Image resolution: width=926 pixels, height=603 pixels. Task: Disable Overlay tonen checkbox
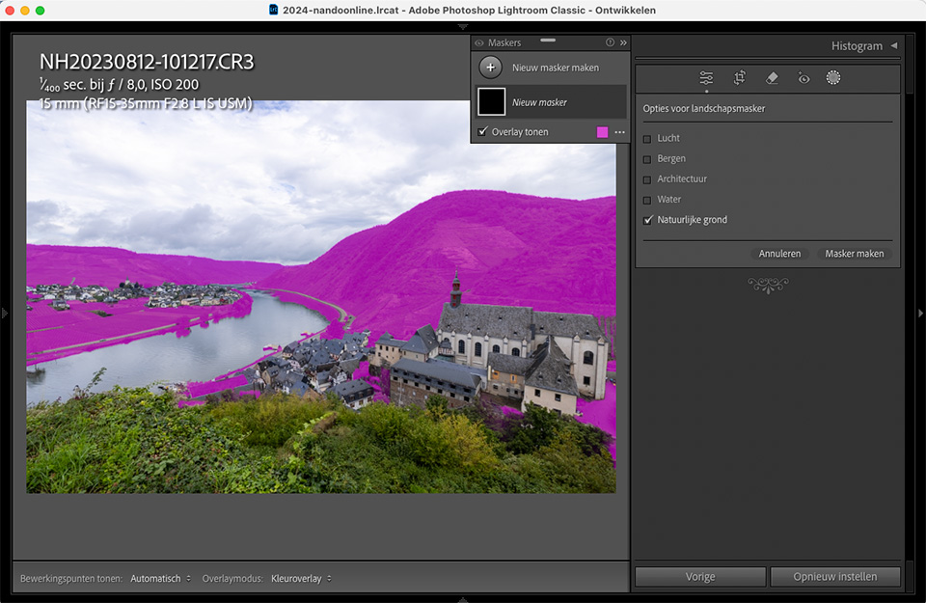483,131
